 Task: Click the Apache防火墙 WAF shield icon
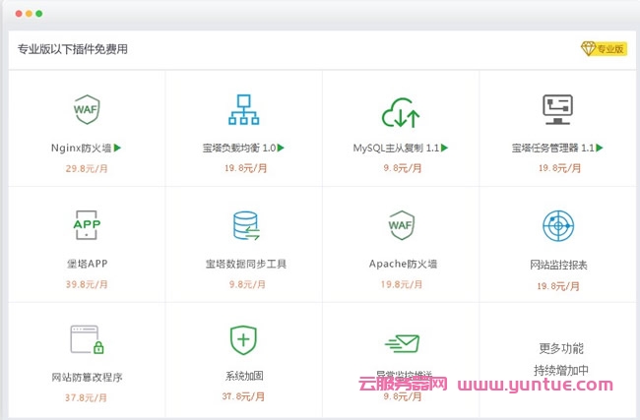coord(401,225)
